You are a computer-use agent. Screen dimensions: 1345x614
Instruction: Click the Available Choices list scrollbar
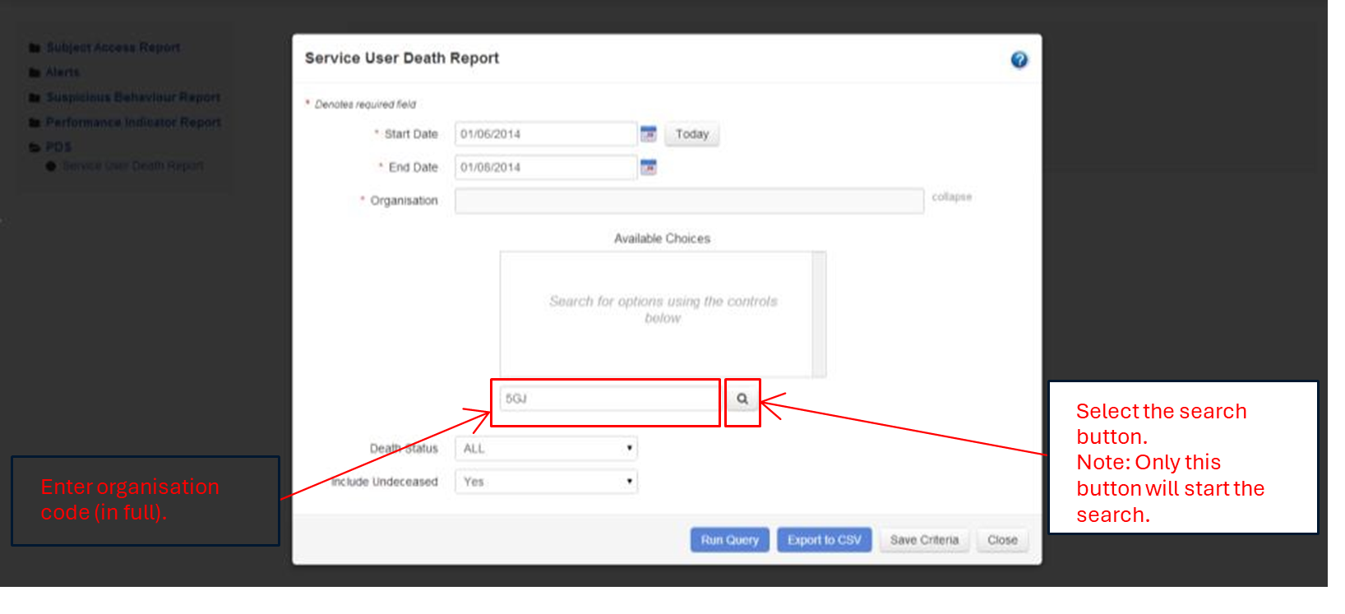tap(819, 314)
